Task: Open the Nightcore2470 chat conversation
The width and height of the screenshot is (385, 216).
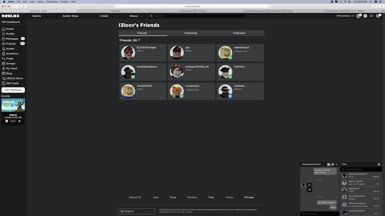Action: [361, 183]
